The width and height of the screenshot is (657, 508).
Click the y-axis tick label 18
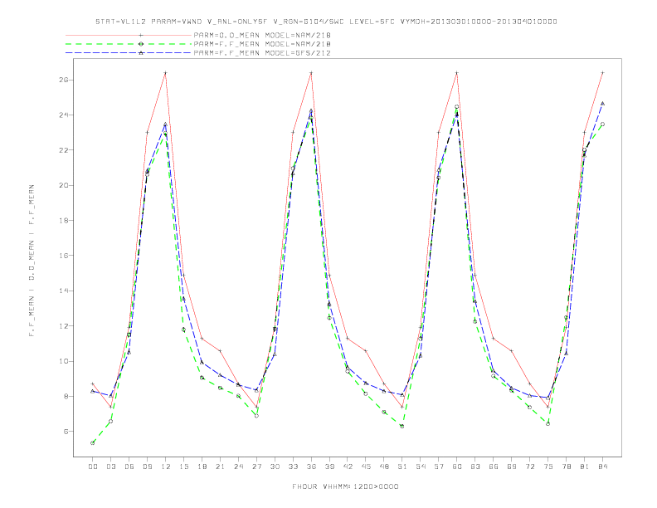(x=63, y=221)
